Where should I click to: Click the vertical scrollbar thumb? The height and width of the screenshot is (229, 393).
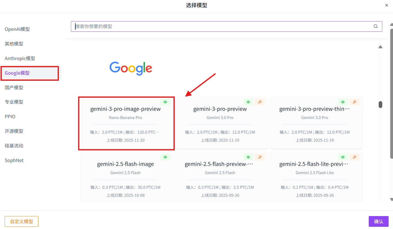[380, 104]
